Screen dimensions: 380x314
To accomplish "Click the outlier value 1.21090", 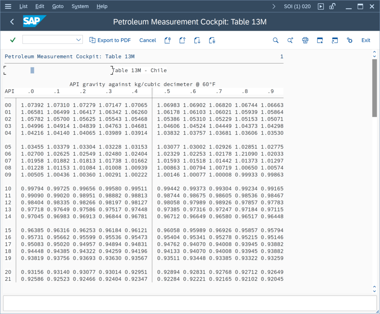I will tap(246, 154).
